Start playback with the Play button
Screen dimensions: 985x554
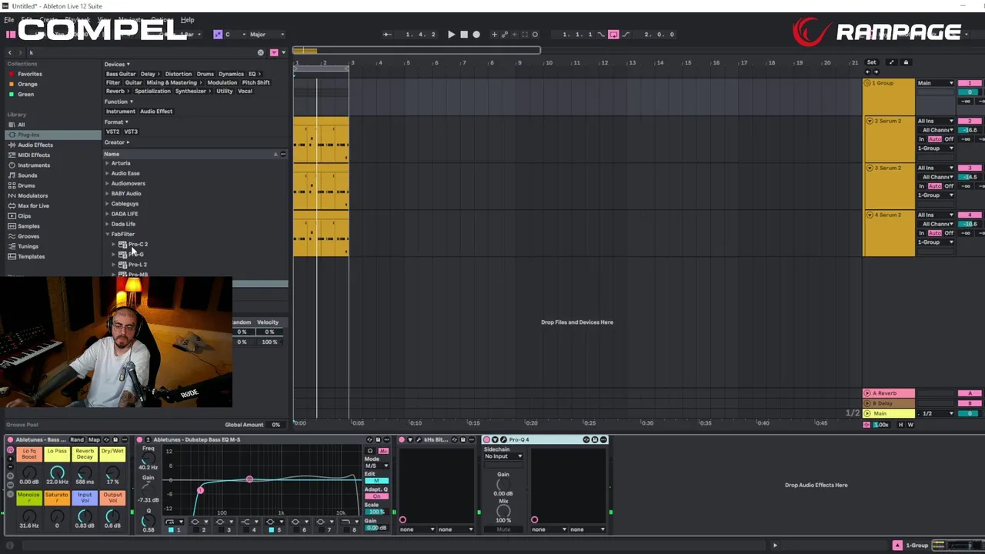451,35
